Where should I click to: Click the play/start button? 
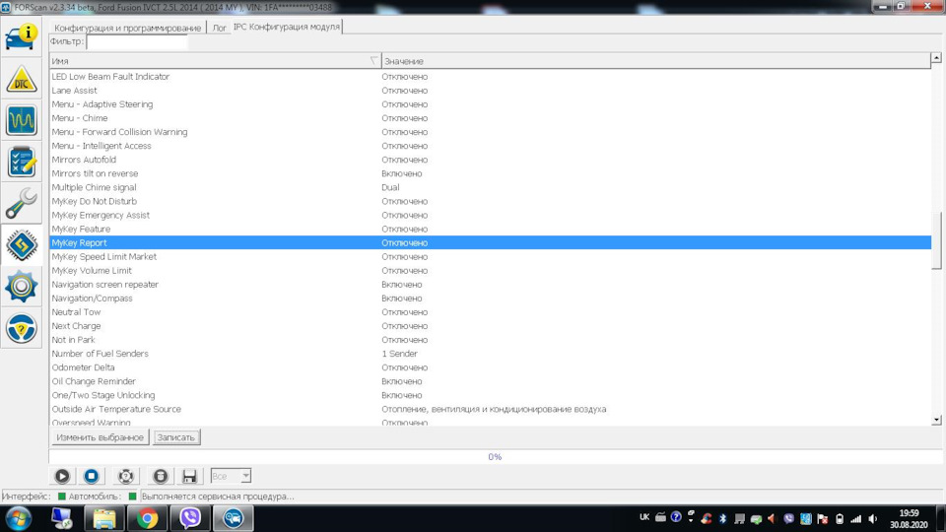coord(62,476)
